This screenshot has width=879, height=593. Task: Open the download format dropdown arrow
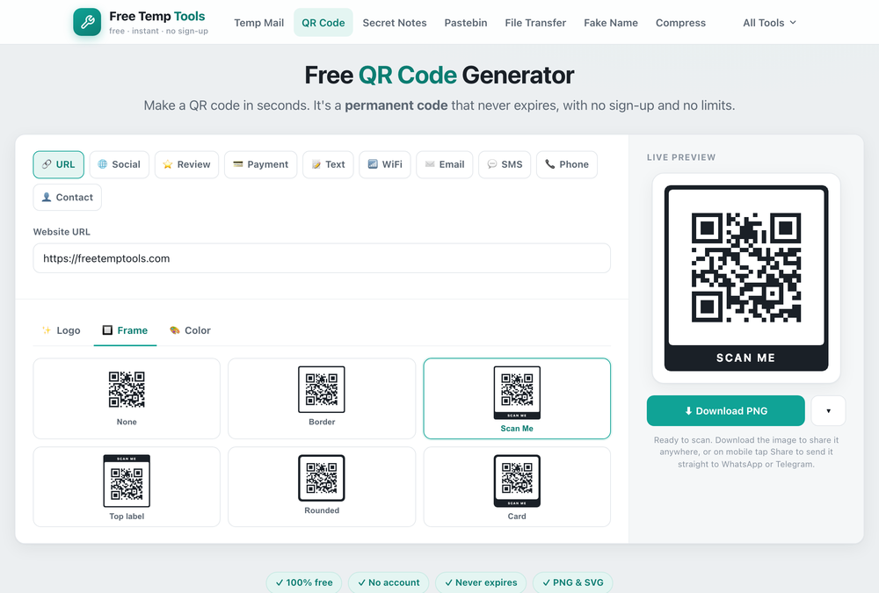pyautogui.click(x=829, y=411)
